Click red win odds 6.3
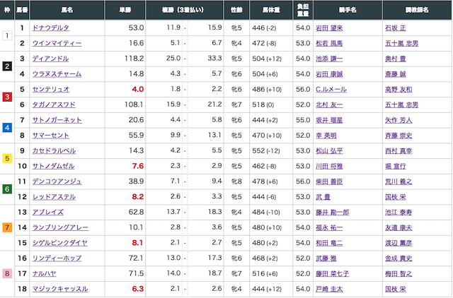Screen dimensions: 453x298 click(x=137, y=289)
